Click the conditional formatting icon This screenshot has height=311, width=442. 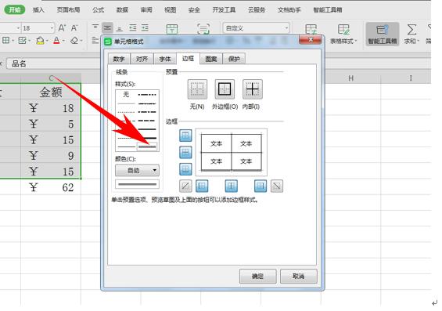(311, 29)
